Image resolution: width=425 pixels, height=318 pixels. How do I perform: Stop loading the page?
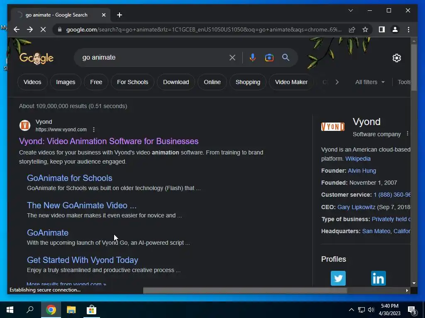[x=43, y=29]
